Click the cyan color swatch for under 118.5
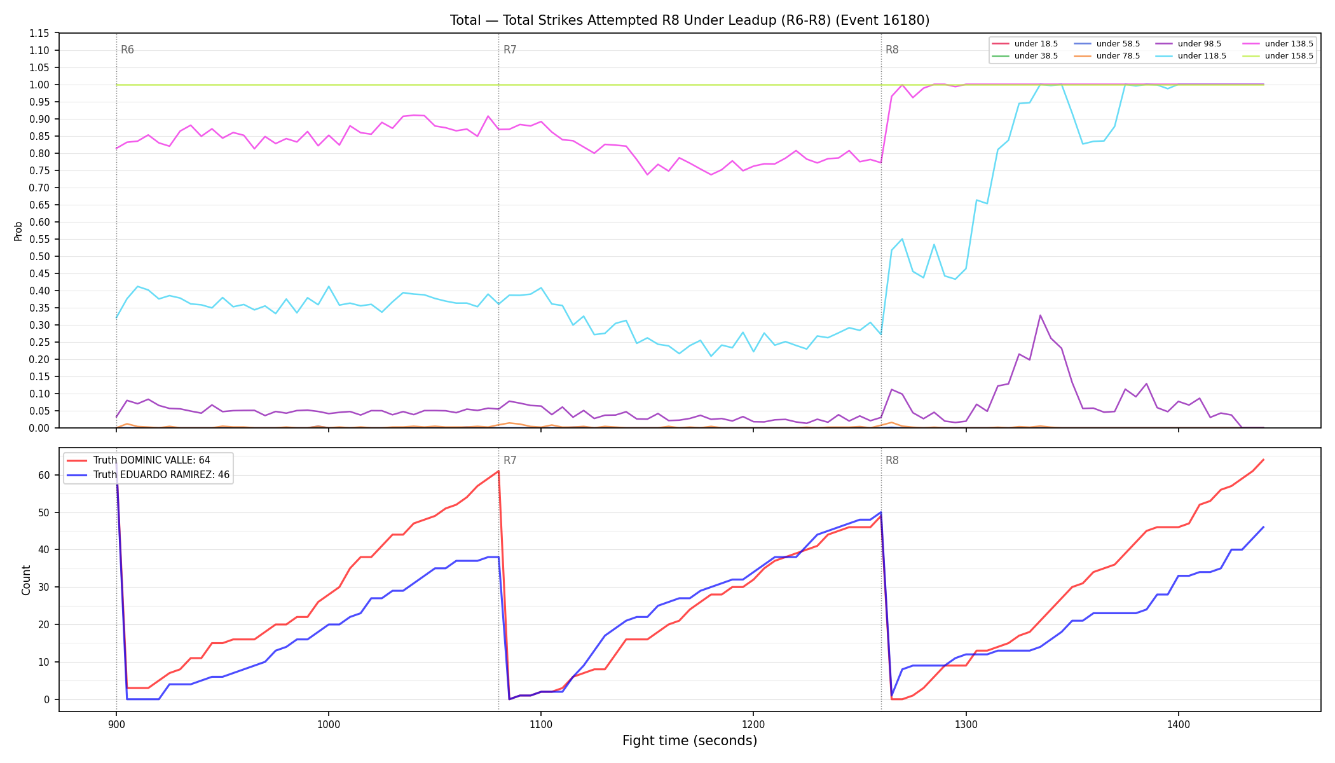The image size is (1335, 763). click(x=1164, y=56)
